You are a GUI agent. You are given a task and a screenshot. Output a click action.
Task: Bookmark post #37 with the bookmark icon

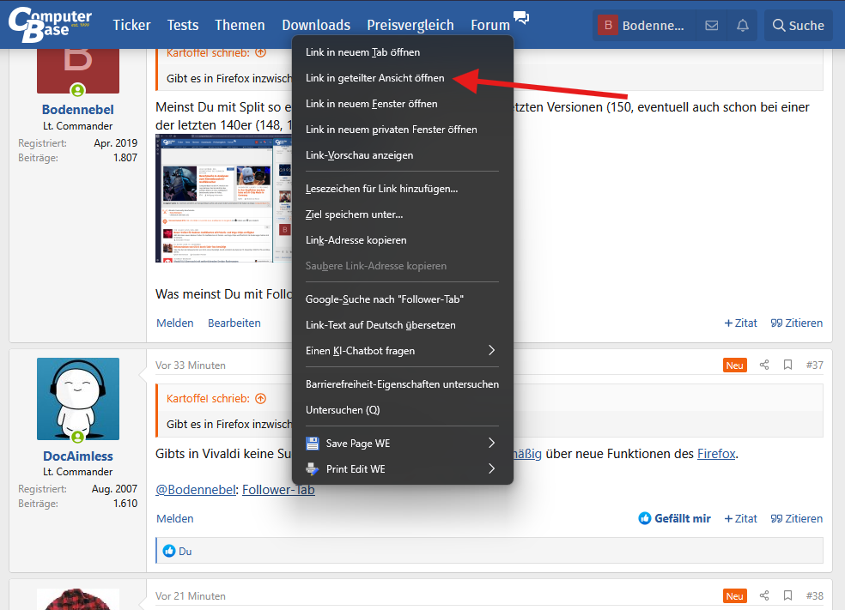(787, 365)
